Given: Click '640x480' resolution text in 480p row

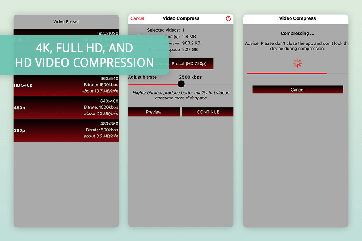Looking at the screenshot, I should (109, 101).
